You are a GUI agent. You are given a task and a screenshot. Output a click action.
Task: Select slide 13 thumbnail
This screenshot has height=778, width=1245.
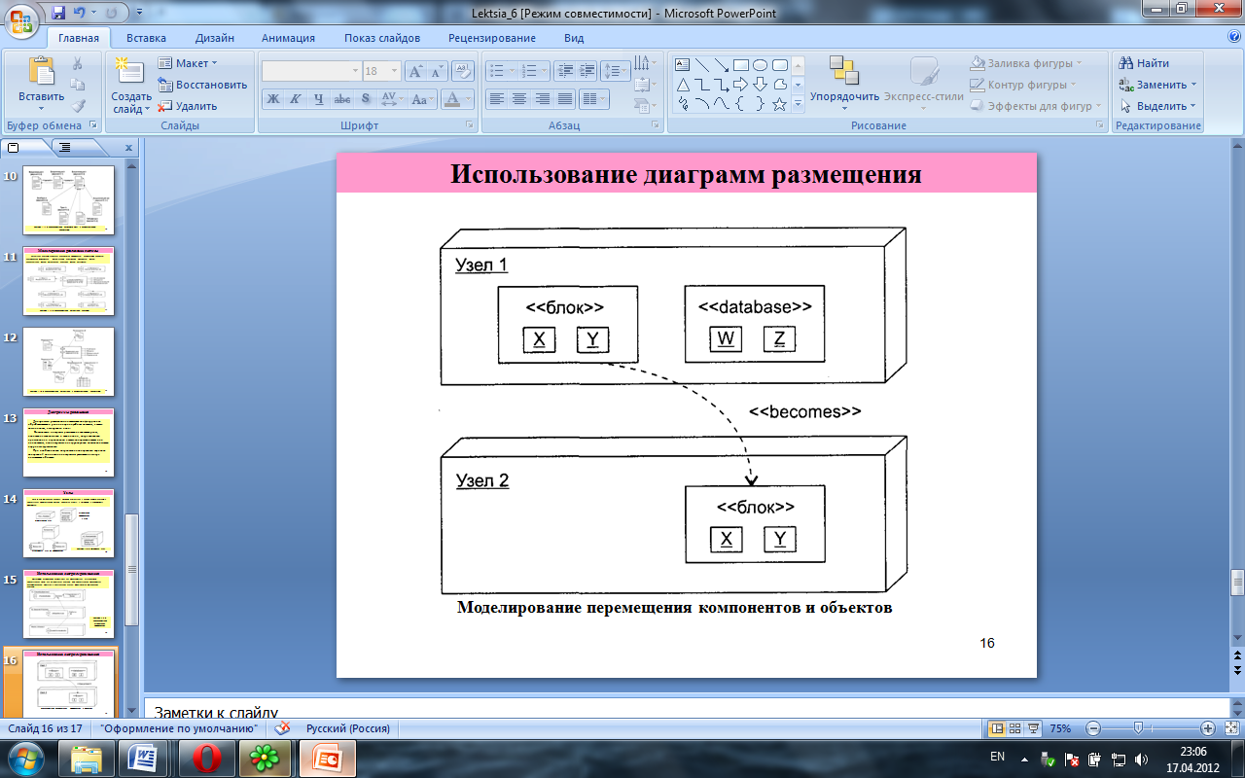tap(68, 442)
